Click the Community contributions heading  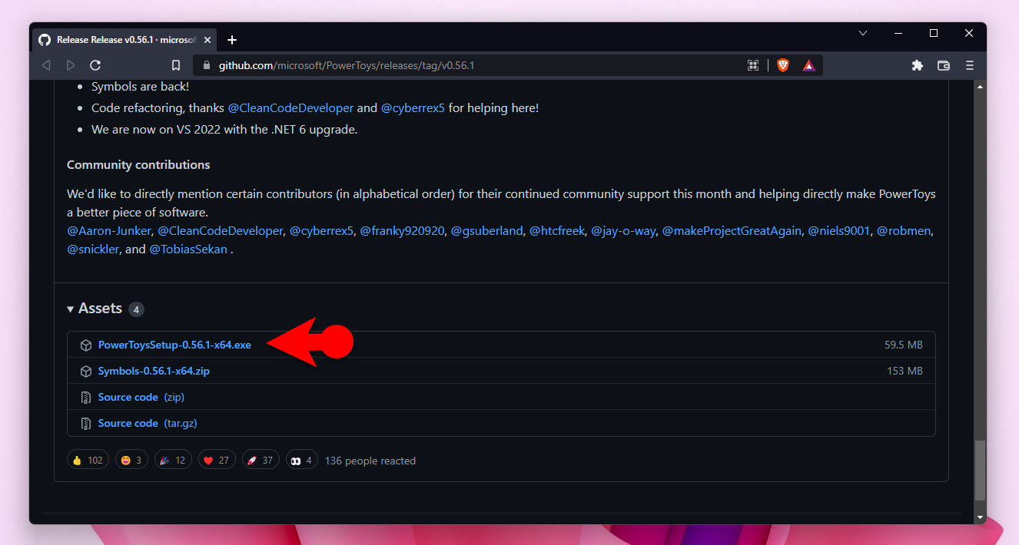pyautogui.click(x=138, y=165)
